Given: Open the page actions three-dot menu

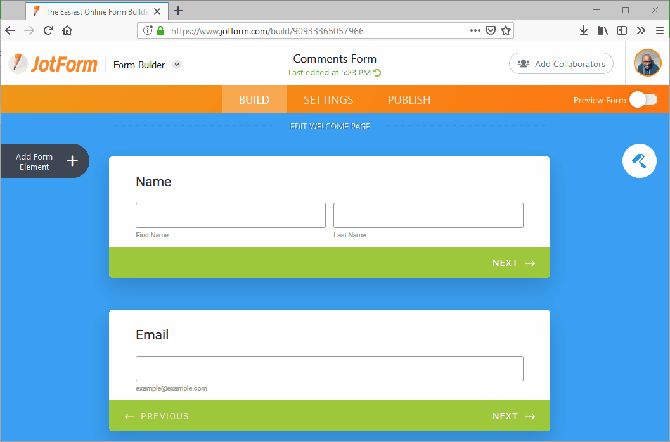Looking at the screenshot, I should [475, 30].
